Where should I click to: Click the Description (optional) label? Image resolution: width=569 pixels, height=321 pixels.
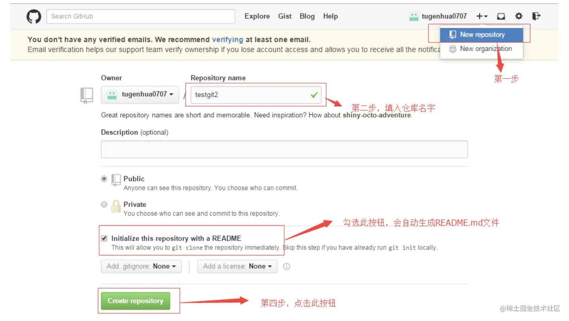(x=135, y=132)
